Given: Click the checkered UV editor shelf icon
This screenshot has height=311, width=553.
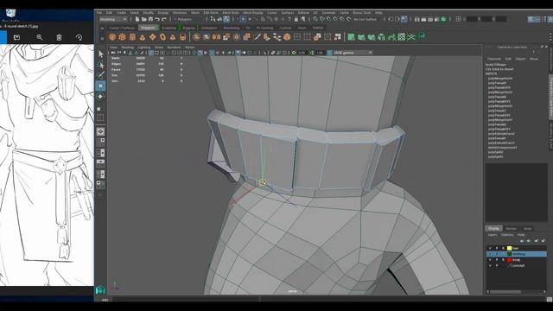Looking at the screenshot, I should tap(401, 36).
